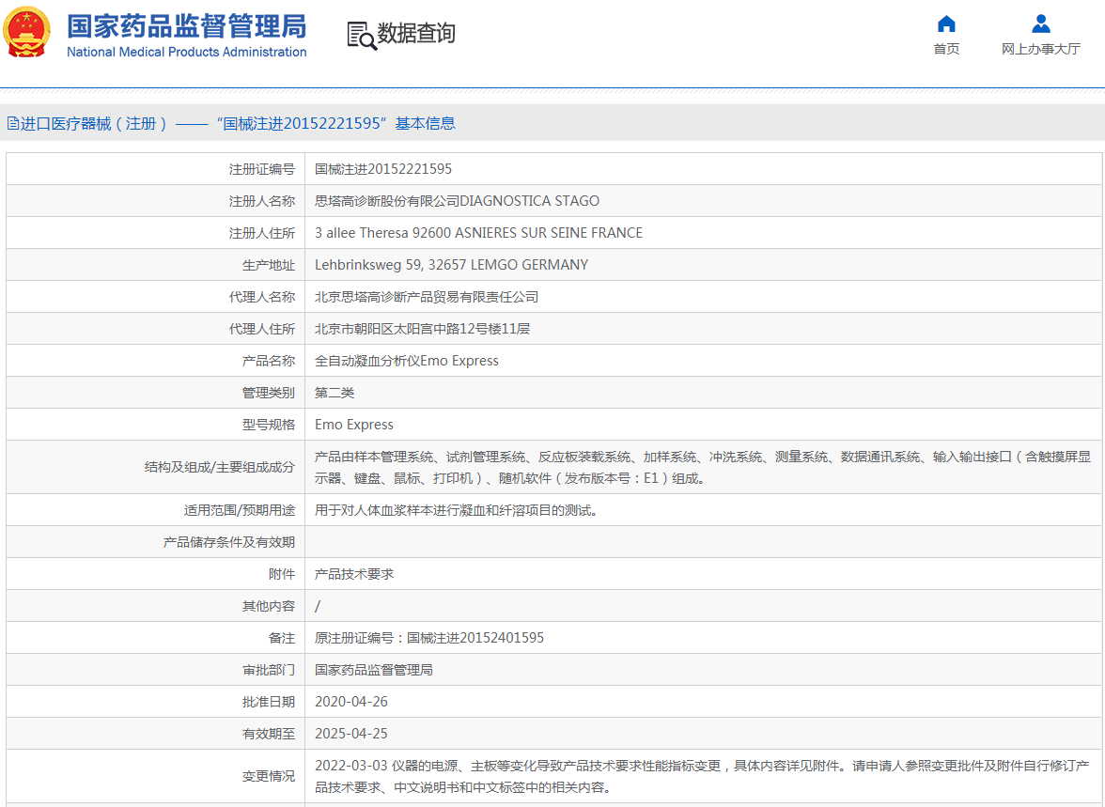Go to 首页 via house icon
Viewport: 1105px width, 807px height.
[x=946, y=24]
